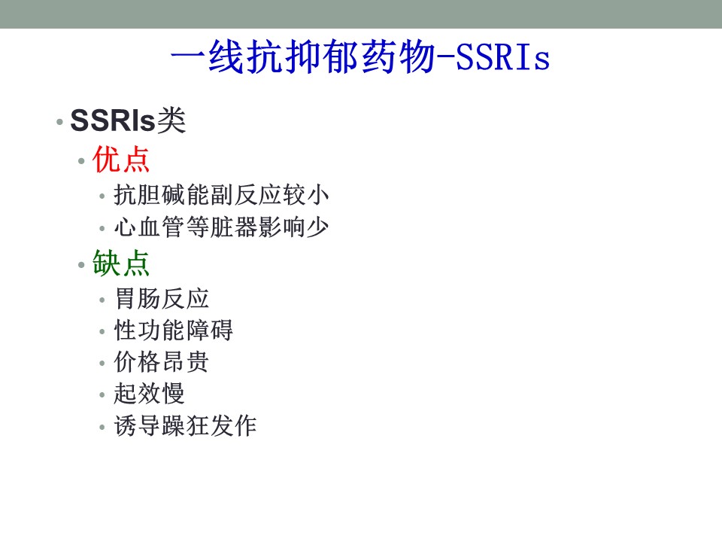Click the red 优点 heading
The width and height of the screenshot is (722, 542).
(121, 160)
